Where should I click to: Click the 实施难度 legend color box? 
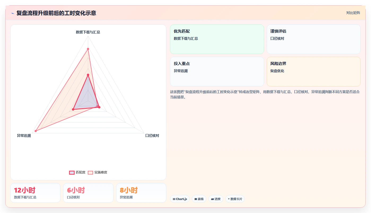pyautogui.click(x=90, y=172)
